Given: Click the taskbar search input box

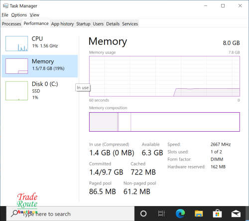Looking at the screenshot, I should [x=70, y=214].
